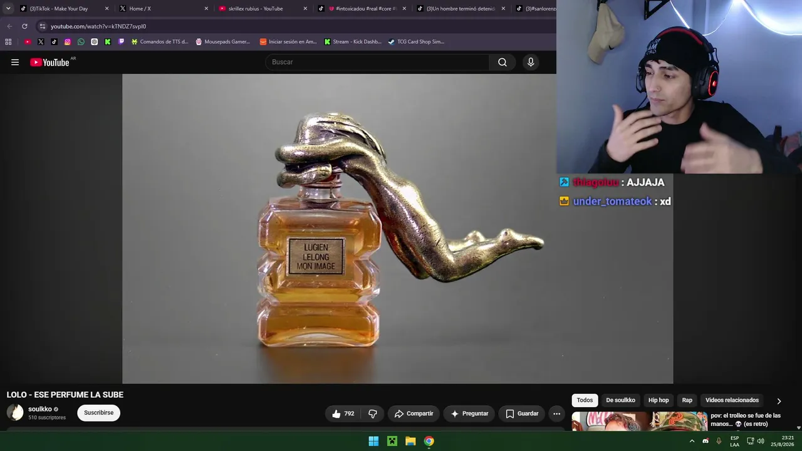Select the Todos filter chip

585,400
